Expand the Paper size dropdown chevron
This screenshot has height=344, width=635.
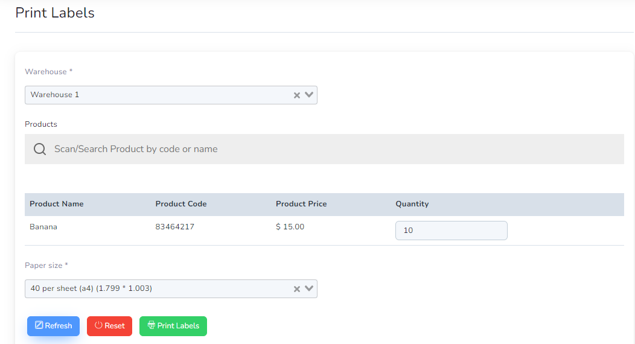click(309, 288)
